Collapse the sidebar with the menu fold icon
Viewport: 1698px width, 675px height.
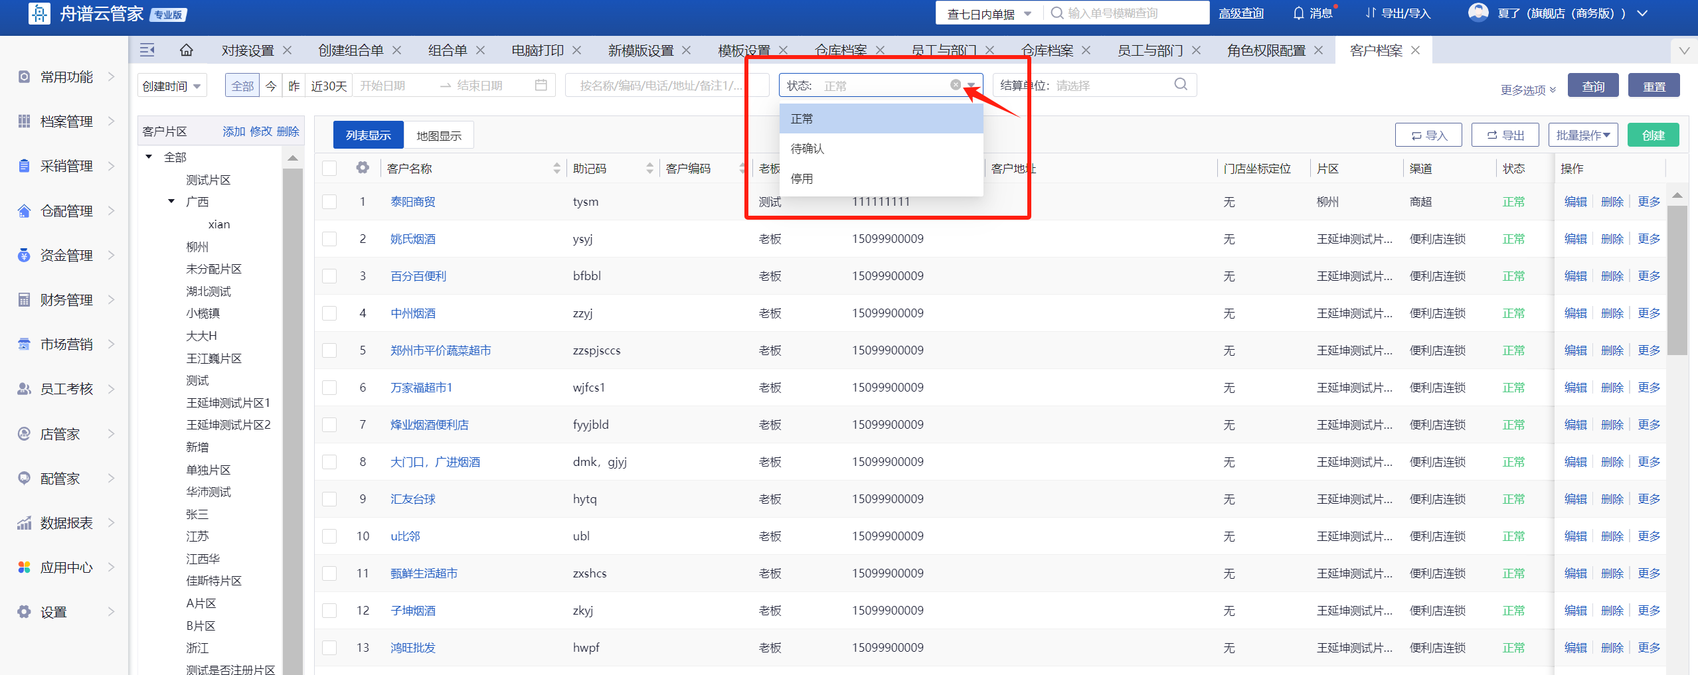coord(147,50)
